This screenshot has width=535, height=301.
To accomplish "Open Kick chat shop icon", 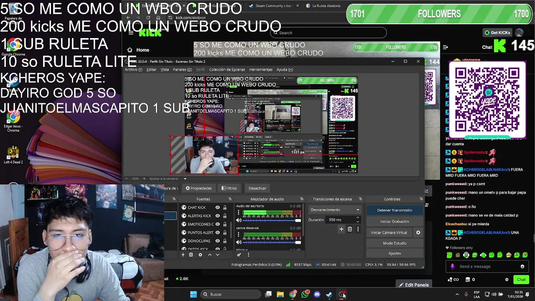I will [468, 280].
